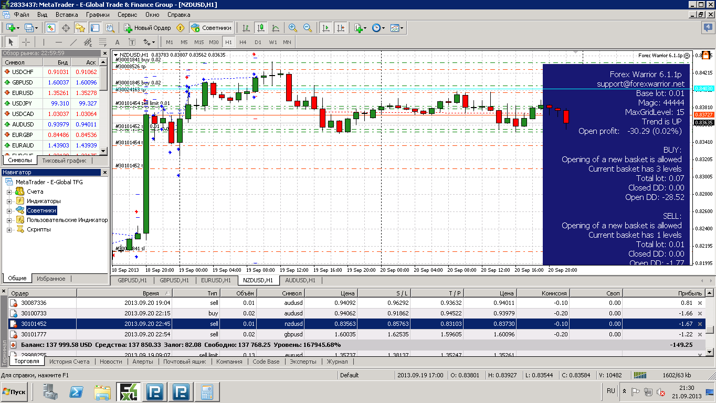The width and height of the screenshot is (716, 403).
Task: Open the Файл menu
Action: pos(22,15)
